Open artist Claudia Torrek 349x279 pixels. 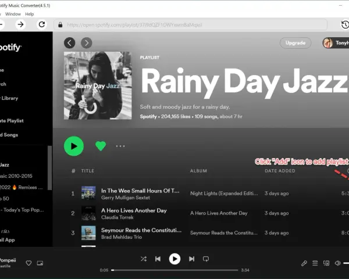pyautogui.click(x=117, y=217)
